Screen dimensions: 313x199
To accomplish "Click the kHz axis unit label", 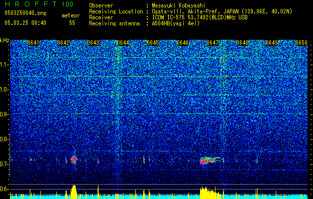I will (4, 40).
